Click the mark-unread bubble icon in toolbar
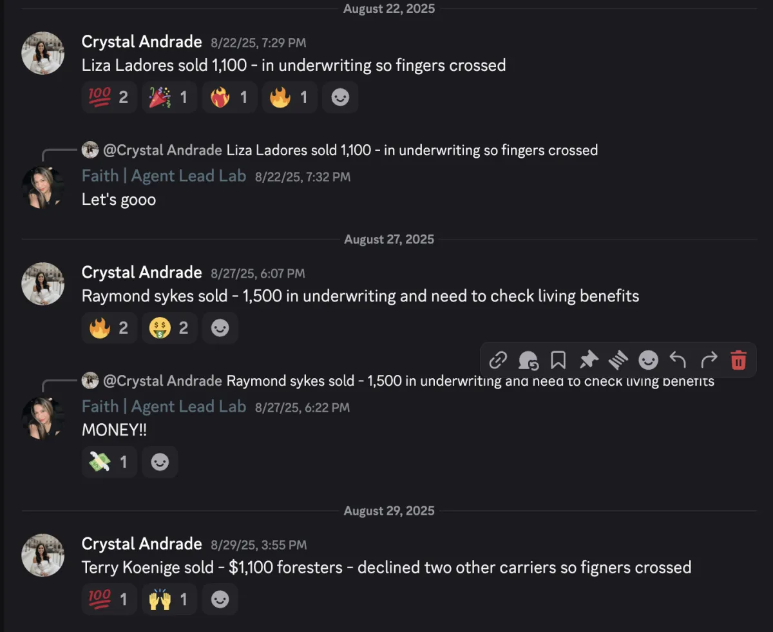 [x=528, y=359]
